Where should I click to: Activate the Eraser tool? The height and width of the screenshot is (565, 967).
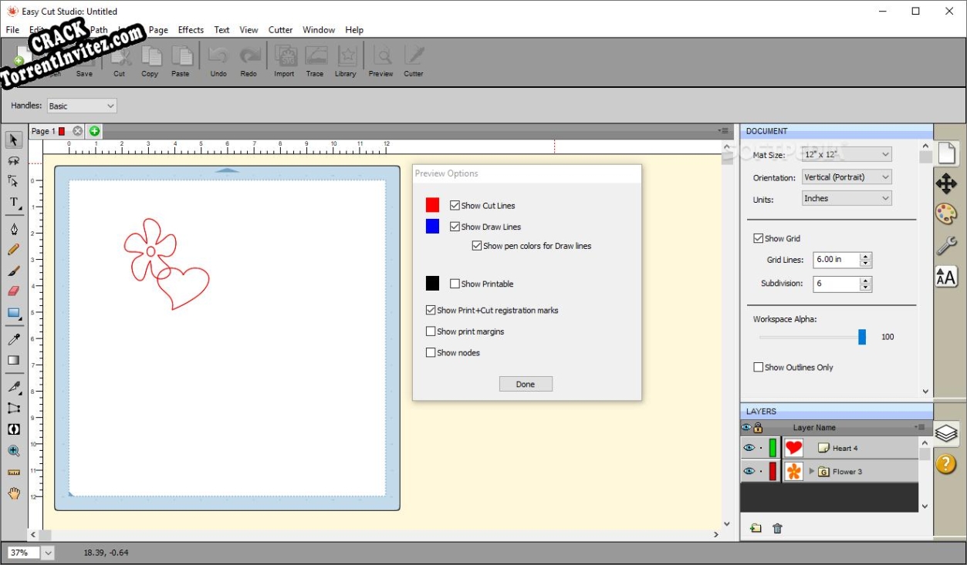point(14,291)
